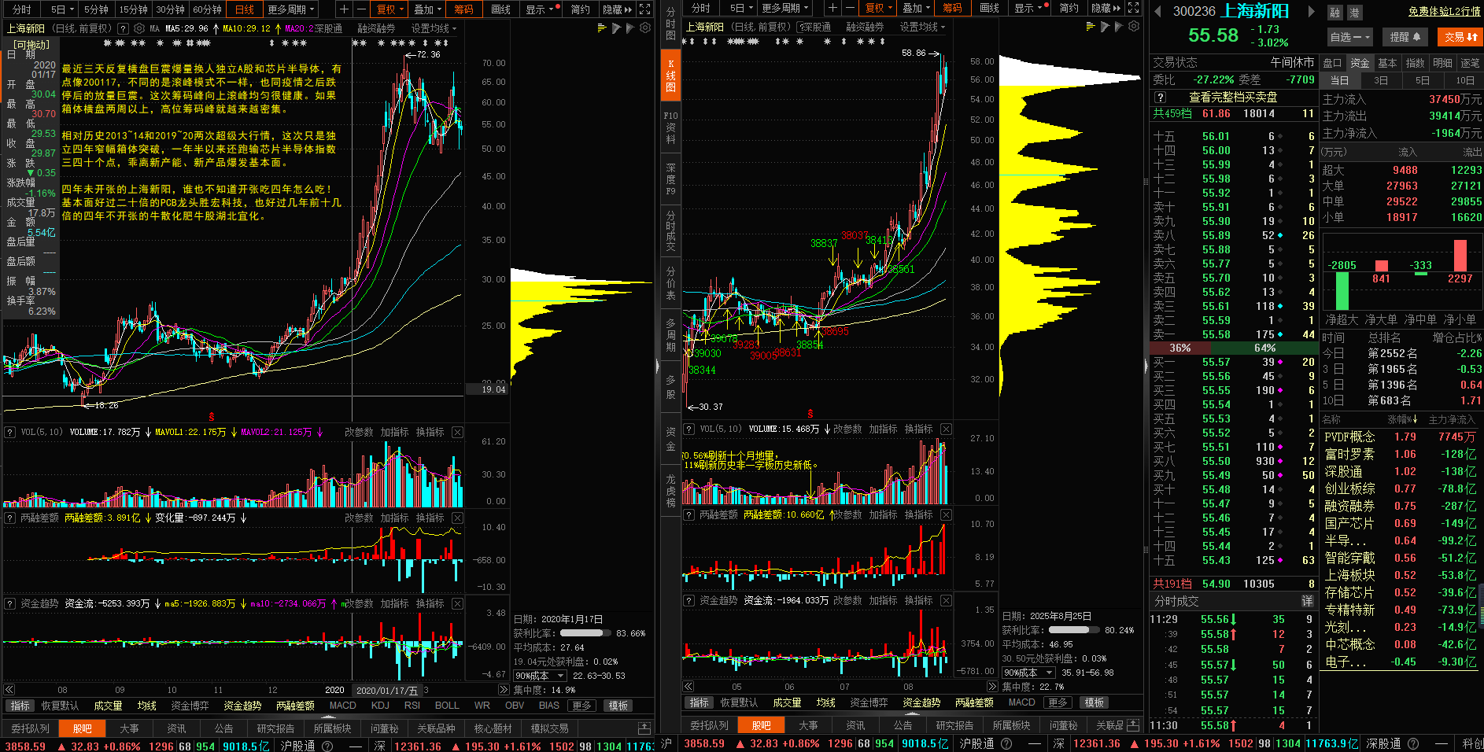
Task: Toggle 复权 mode in the left chart toolbar
Action: (x=389, y=9)
